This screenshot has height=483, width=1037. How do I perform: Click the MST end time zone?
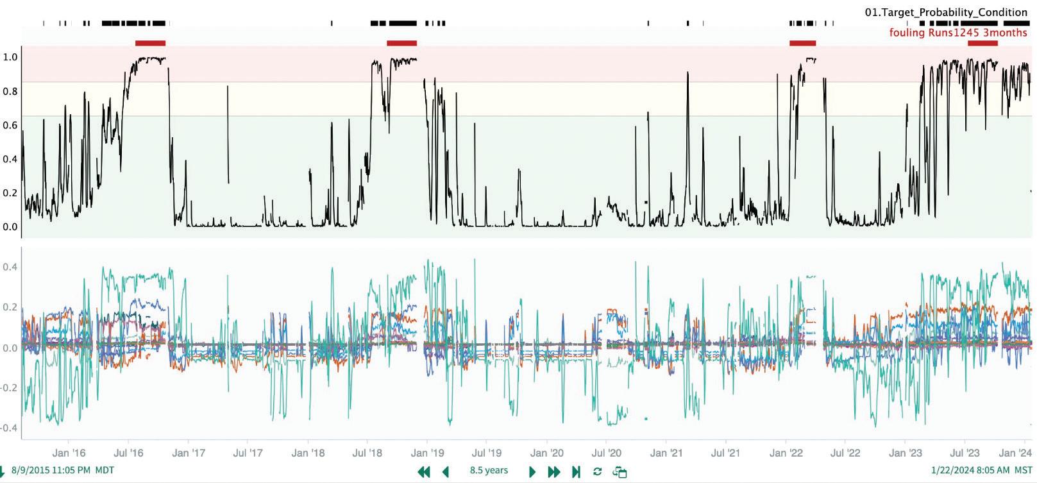(1024, 470)
